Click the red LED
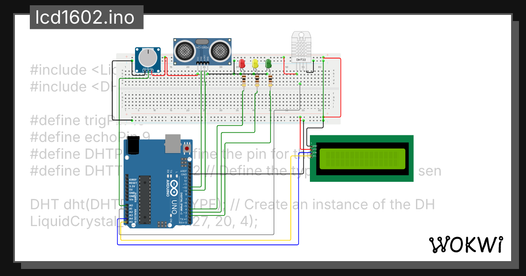The height and width of the screenshot is (276, 526). click(x=242, y=64)
